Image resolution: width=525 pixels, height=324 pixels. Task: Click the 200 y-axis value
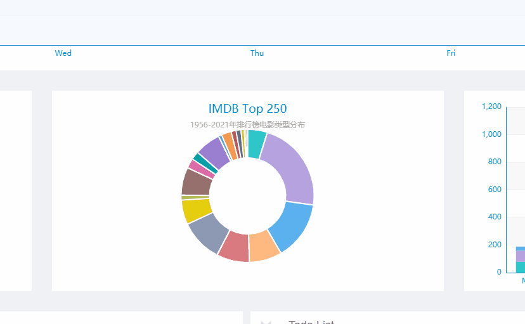[x=495, y=245]
